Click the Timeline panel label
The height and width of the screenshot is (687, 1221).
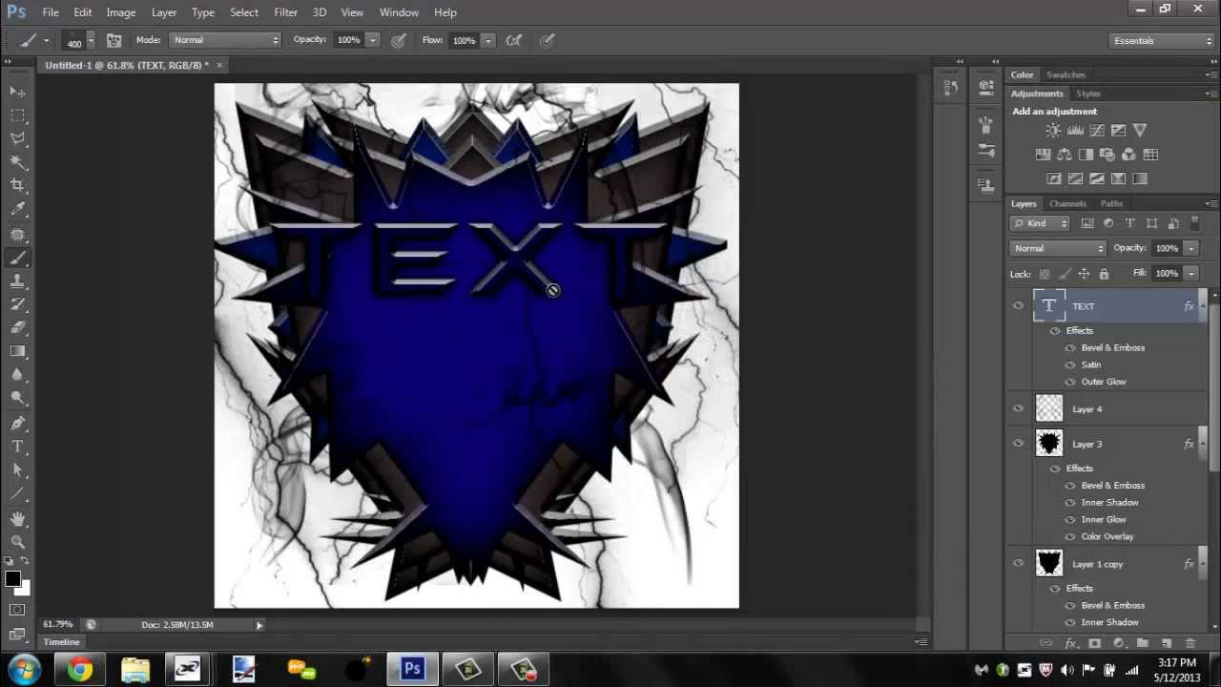tap(61, 642)
